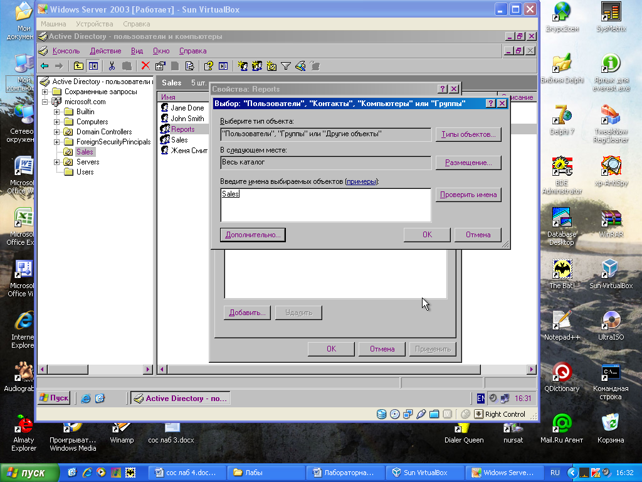Collapse the microsoft.com domain node
The width and height of the screenshot is (642, 482).
click(45, 102)
